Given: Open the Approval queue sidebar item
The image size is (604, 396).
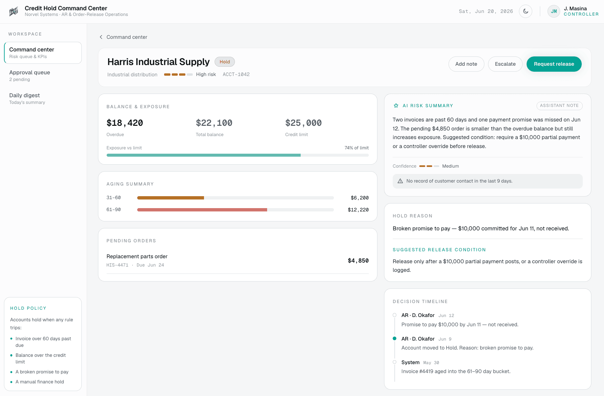Looking at the screenshot, I should (43, 76).
